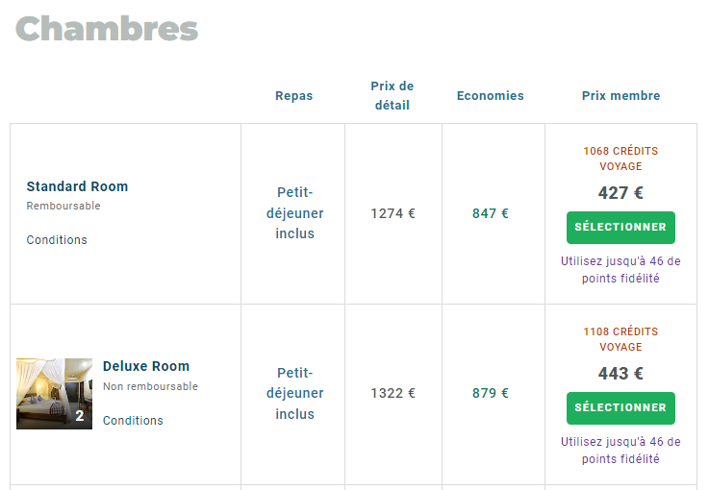Click Standard Room loyalty points message

pos(620,270)
